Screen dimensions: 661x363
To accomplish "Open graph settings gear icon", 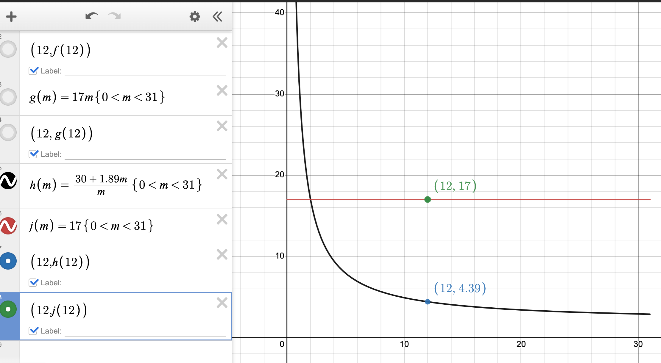I will [x=195, y=16].
